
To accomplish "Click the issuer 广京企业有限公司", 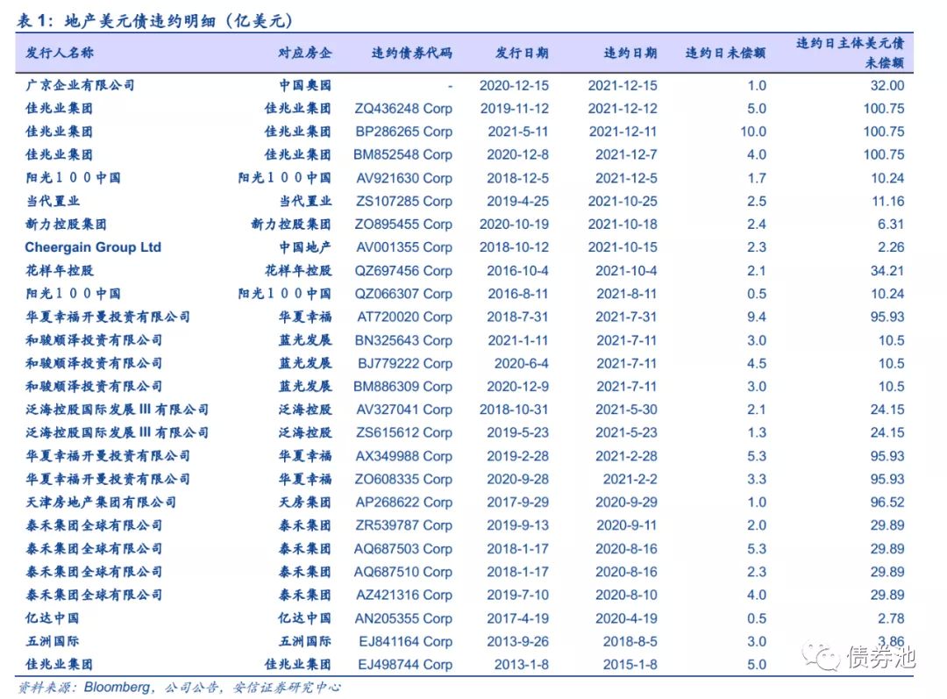I will pyautogui.click(x=80, y=85).
